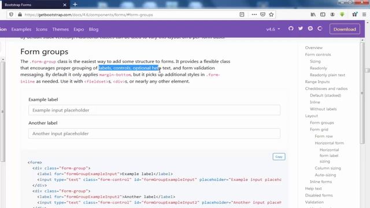Copy the code snippet with Copy button
This screenshot has width=370, height=208.
(279, 157)
